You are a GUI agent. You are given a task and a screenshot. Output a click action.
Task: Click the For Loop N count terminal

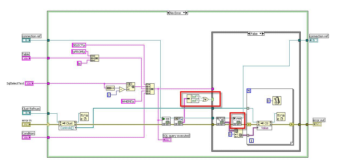click(x=249, y=91)
